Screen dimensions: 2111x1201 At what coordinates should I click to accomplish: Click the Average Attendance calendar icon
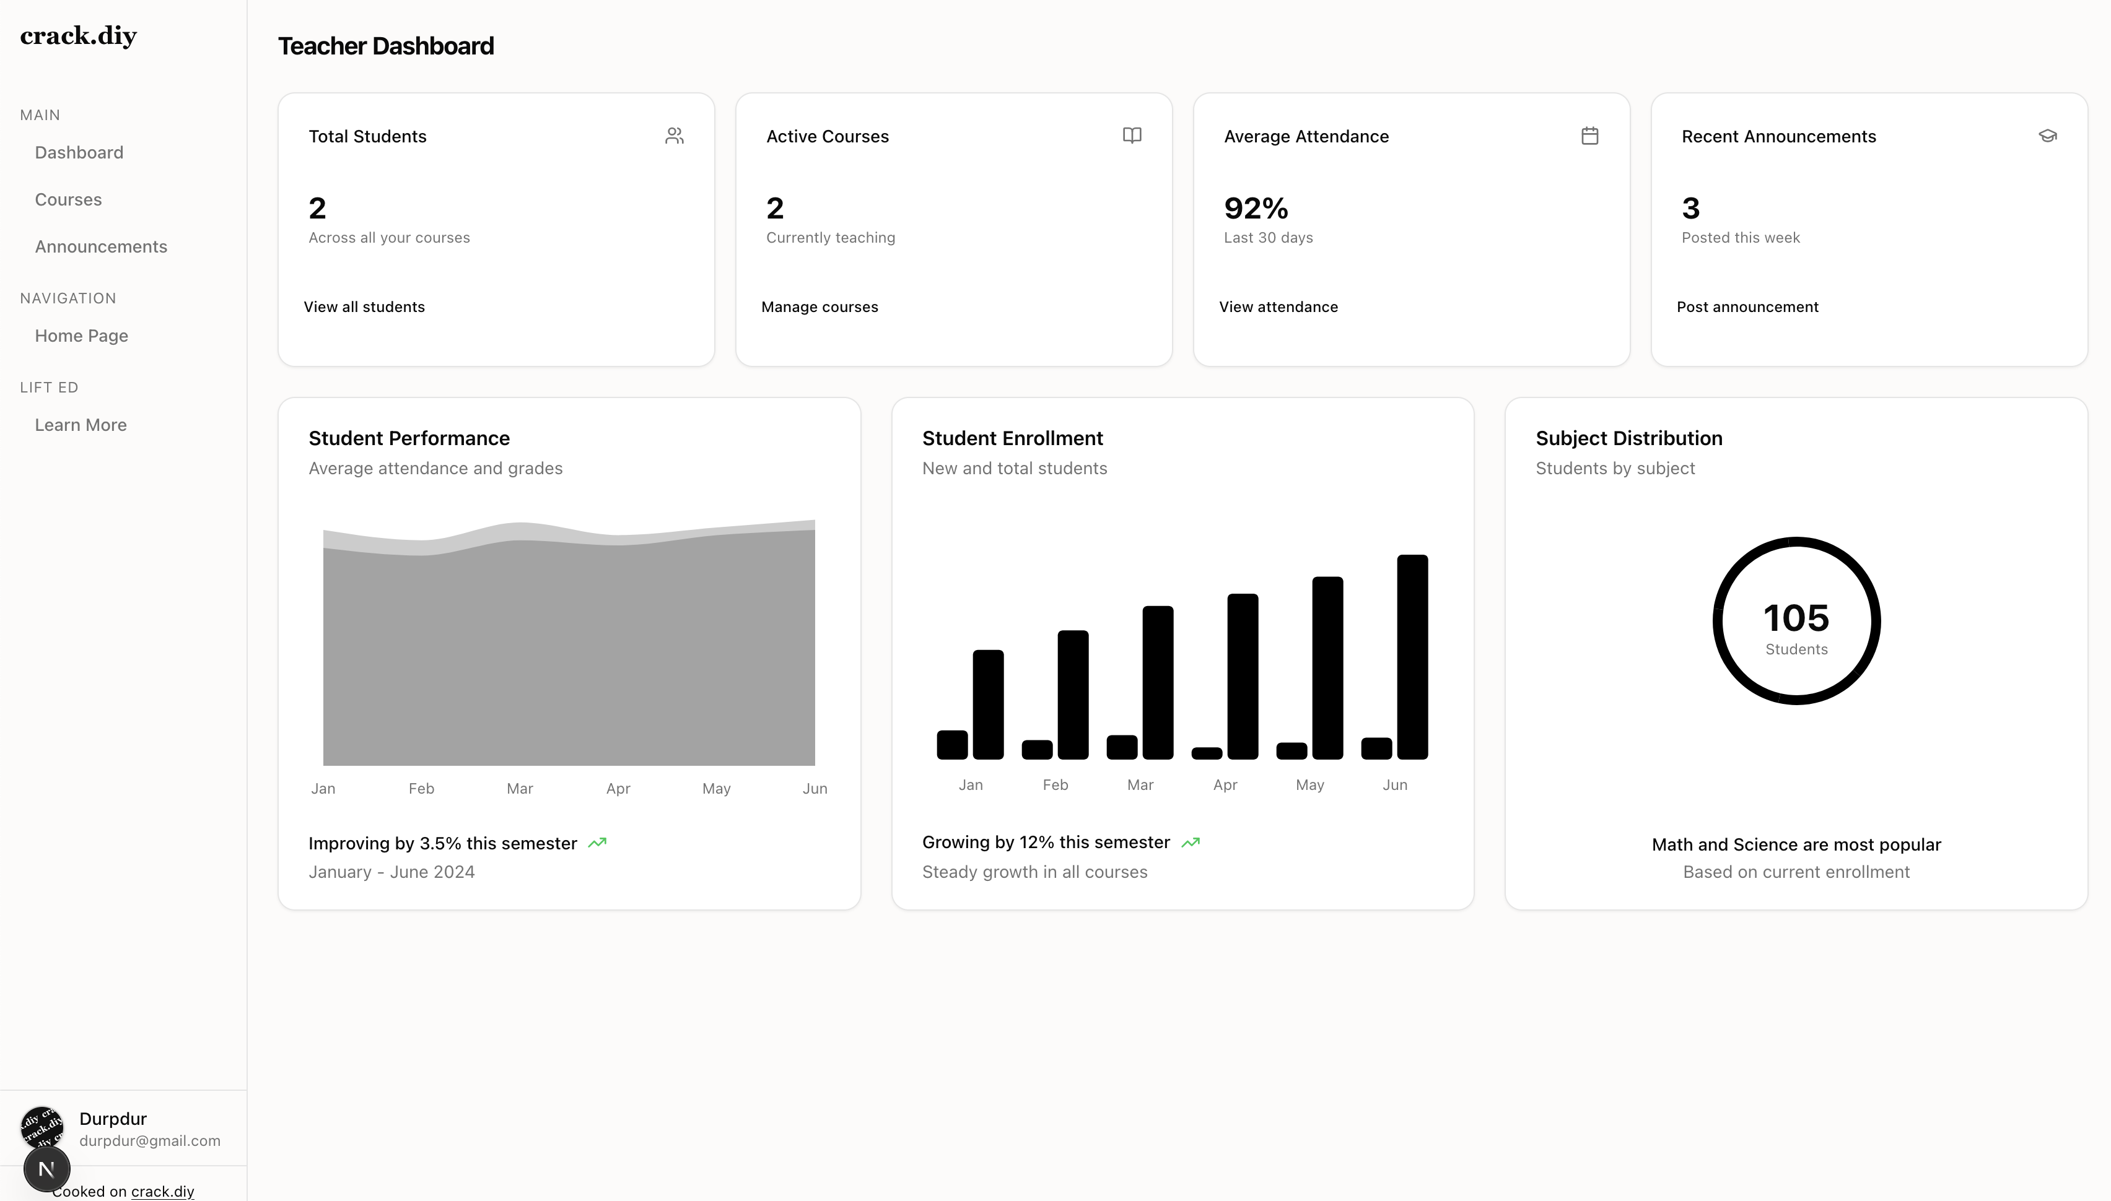click(x=1589, y=136)
